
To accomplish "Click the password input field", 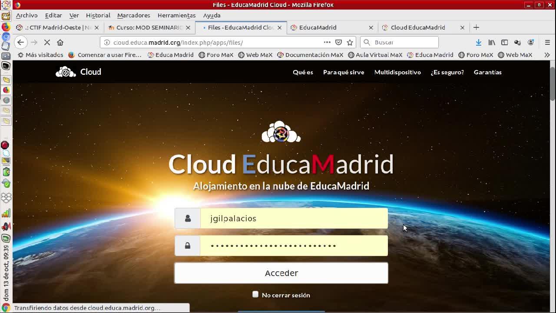I will (x=294, y=246).
